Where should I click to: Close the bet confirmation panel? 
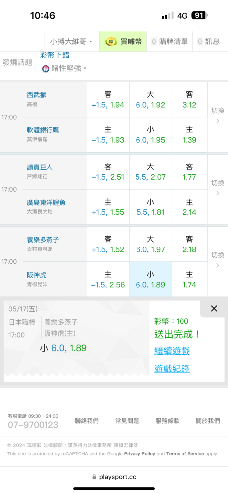214,308
